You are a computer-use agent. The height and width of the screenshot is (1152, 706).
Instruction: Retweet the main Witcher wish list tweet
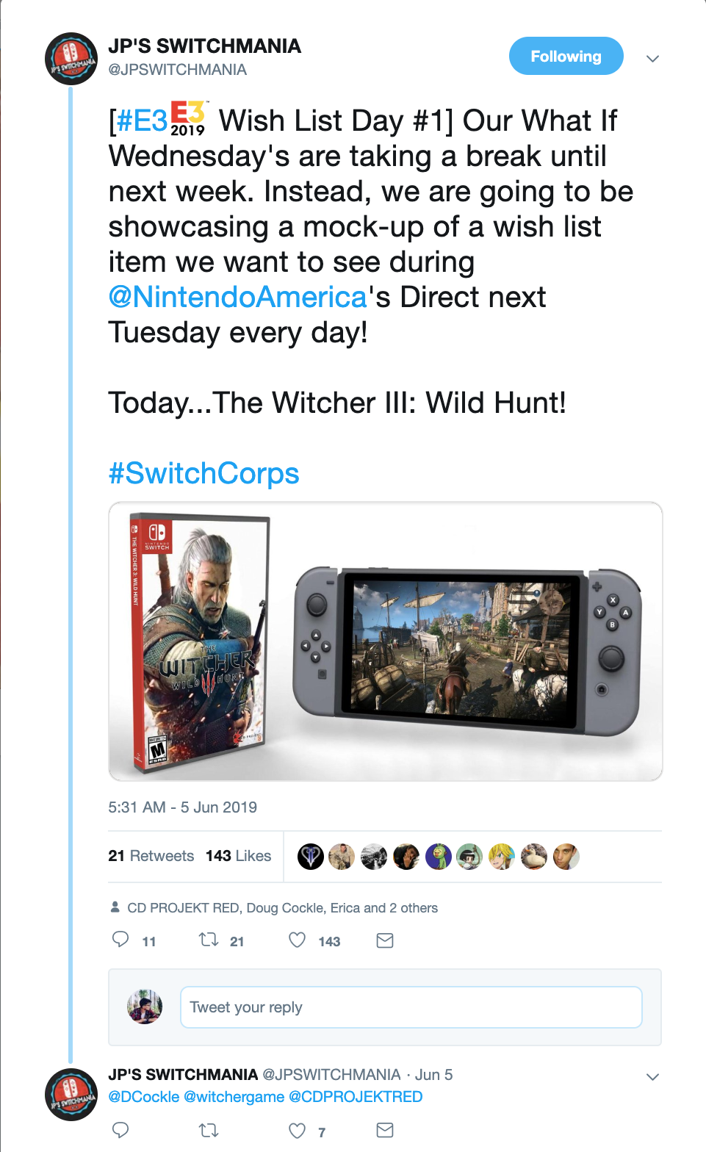(208, 940)
